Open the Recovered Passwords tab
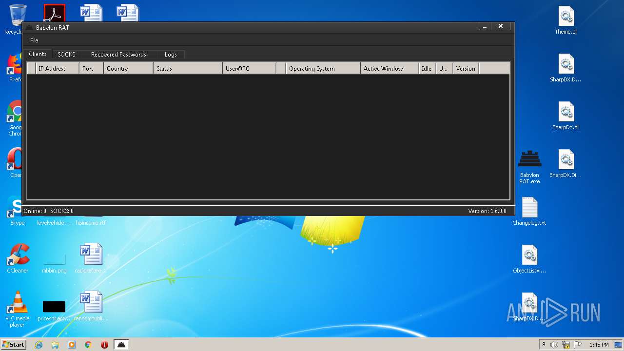 point(118,55)
